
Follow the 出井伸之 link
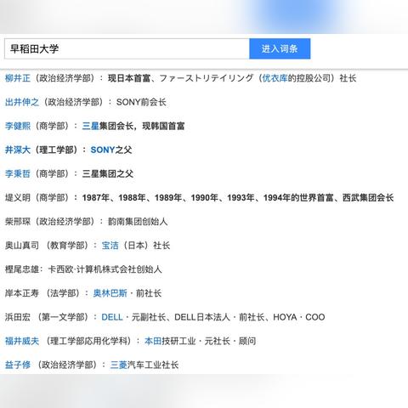click(x=22, y=102)
